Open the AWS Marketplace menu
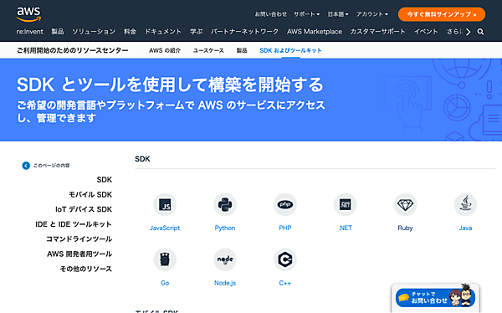 315,32
